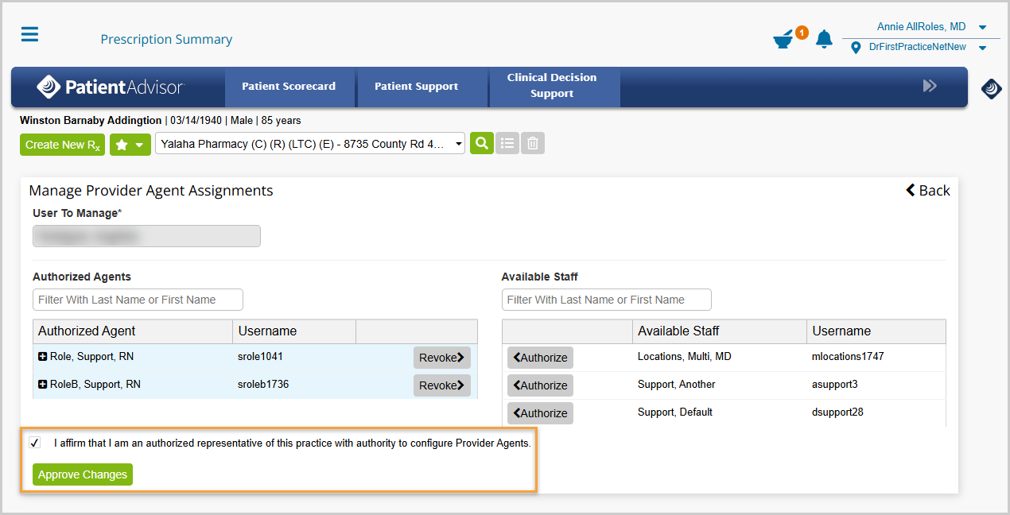Click the green pharmacy search icon

[482, 143]
